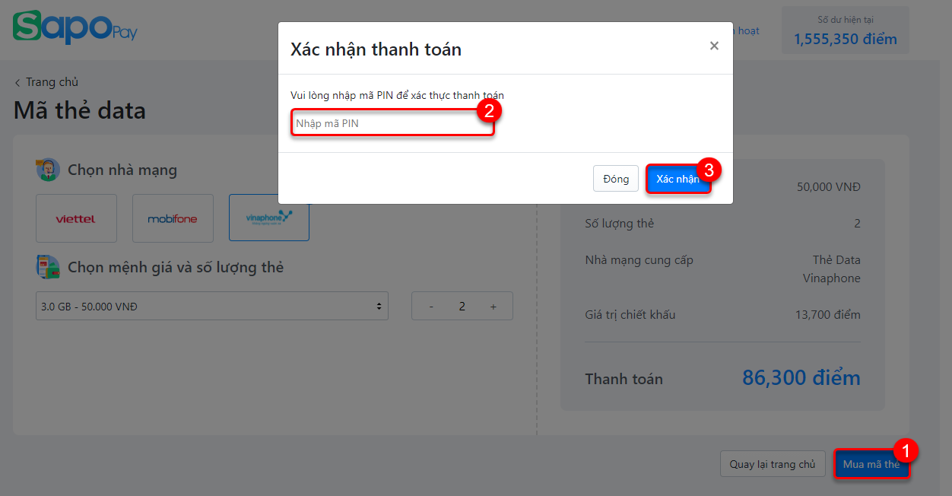Select the Mobifone network provider

173,218
